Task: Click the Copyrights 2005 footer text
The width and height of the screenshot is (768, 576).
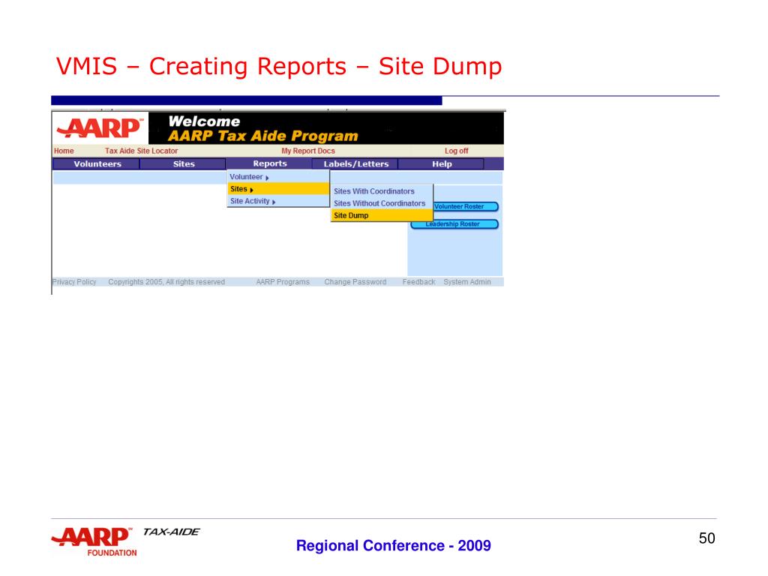Action: point(166,282)
